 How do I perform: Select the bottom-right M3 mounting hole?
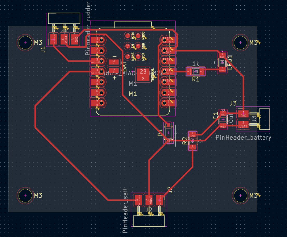pyautogui.click(x=240, y=196)
